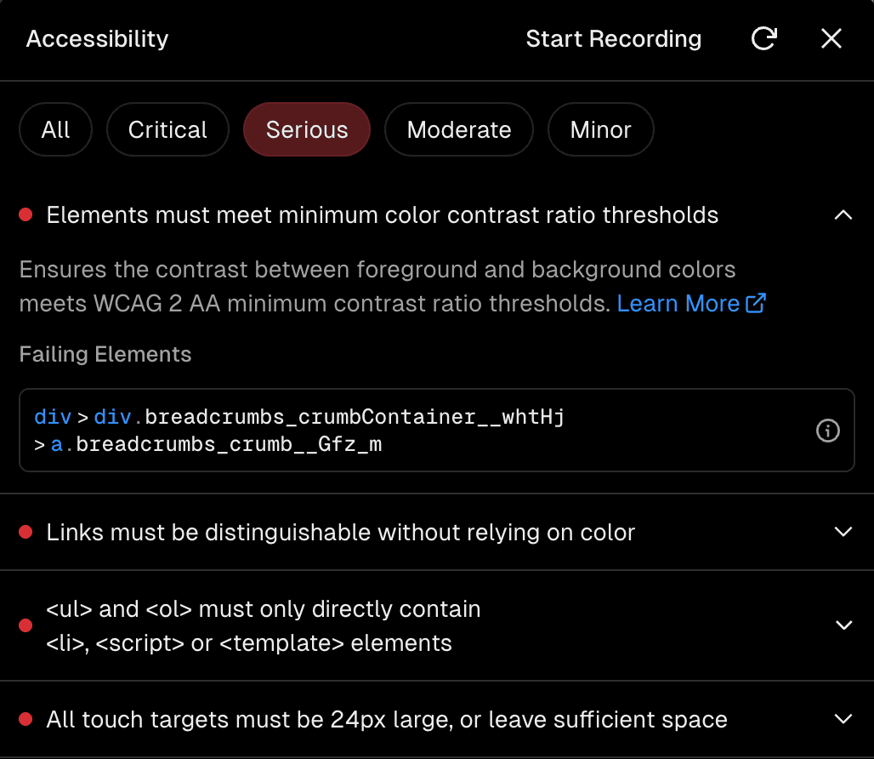Click the red dot beside the ul and ol issue
The height and width of the screenshot is (759, 874).
point(25,625)
